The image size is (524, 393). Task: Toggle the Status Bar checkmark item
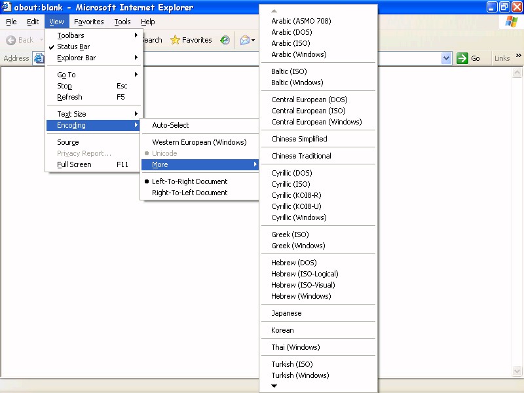click(x=93, y=47)
